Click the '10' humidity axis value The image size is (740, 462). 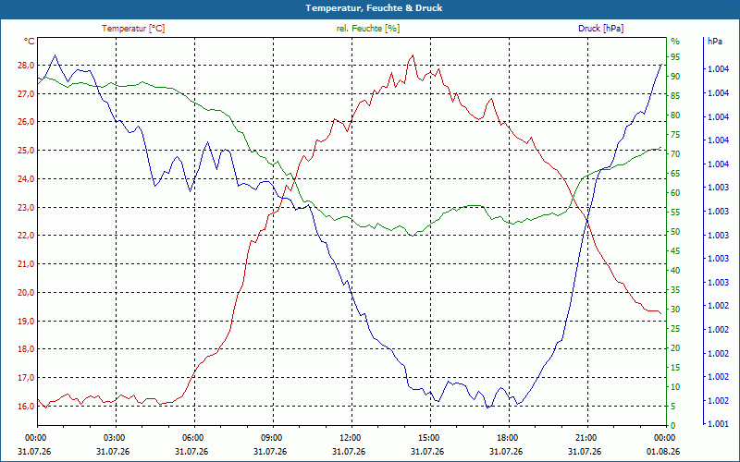[x=675, y=387]
